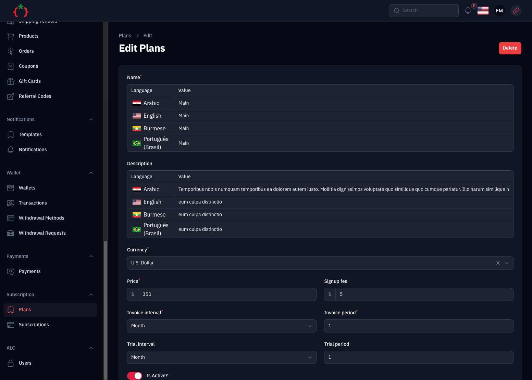Collapse the Subscription sidebar group
This screenshot has height=380, width=532.
click(91, 295)
